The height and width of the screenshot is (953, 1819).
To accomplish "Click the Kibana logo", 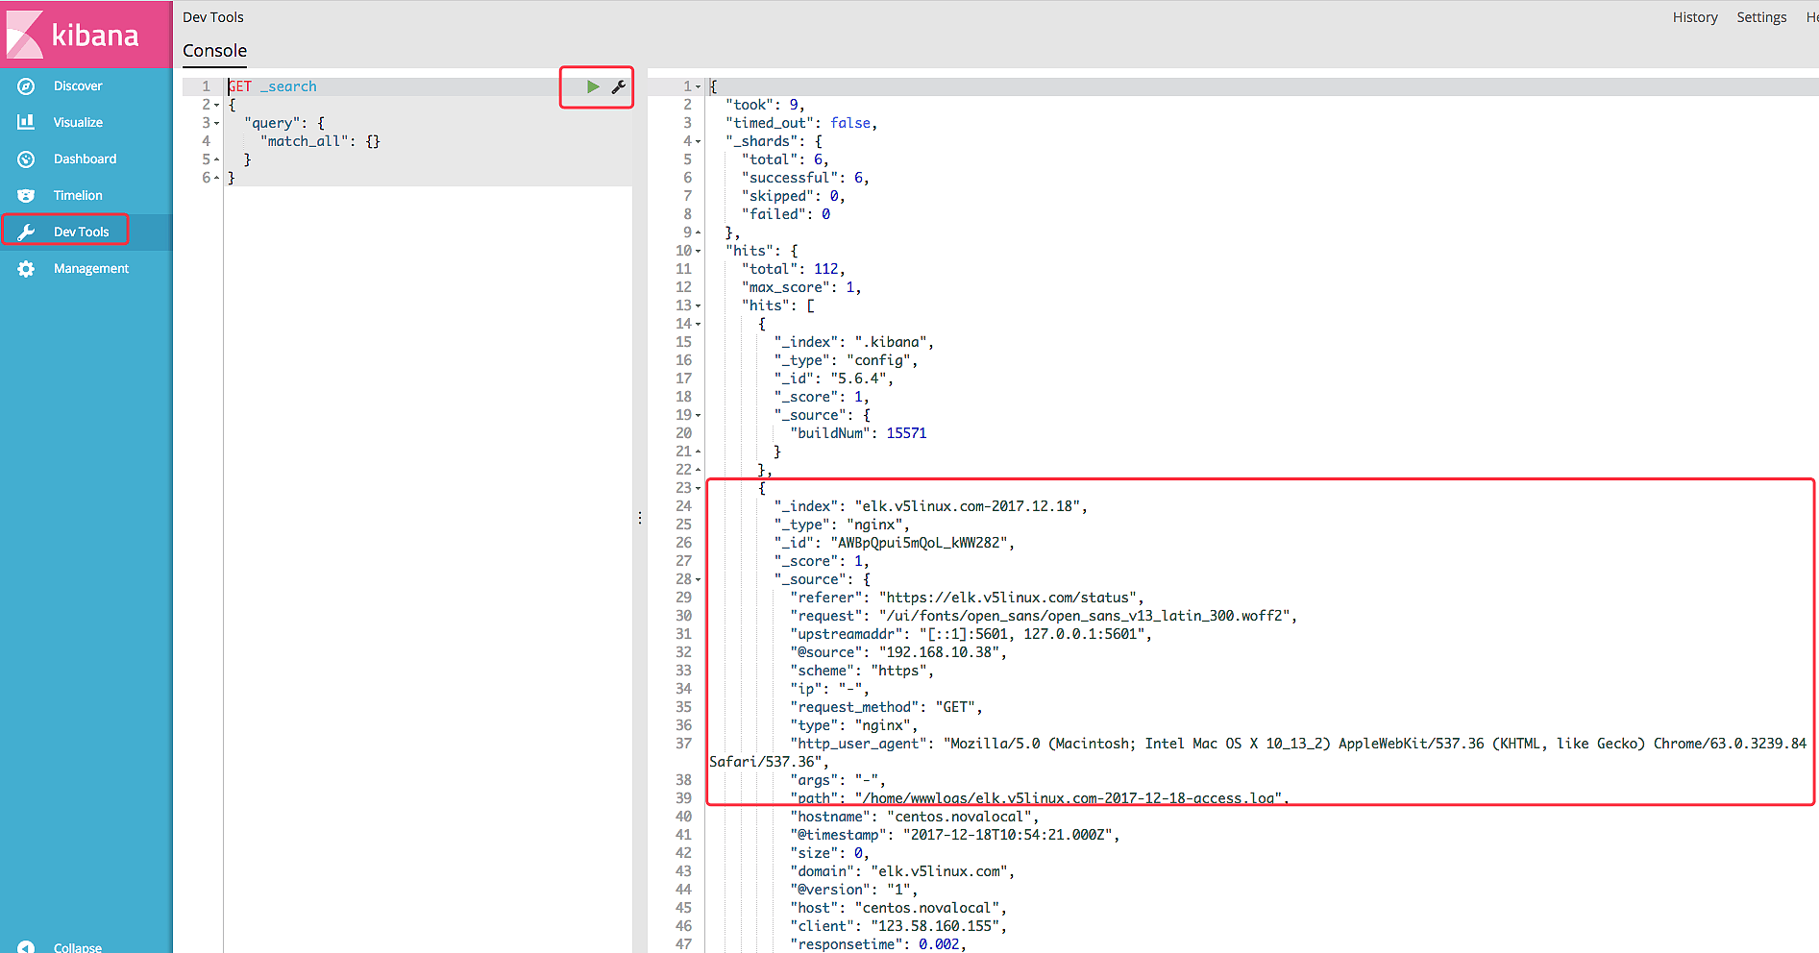I will 74,35.
